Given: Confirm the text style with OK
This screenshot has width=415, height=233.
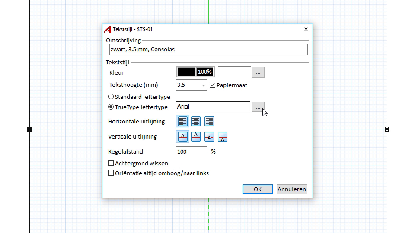Looking at the screenshot, I should [x=258, y=189].
